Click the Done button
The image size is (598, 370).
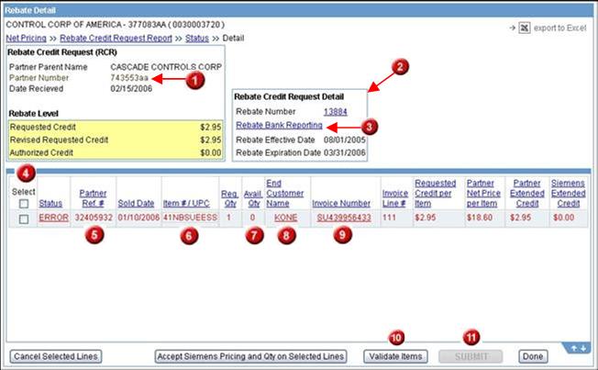point(533,356)
